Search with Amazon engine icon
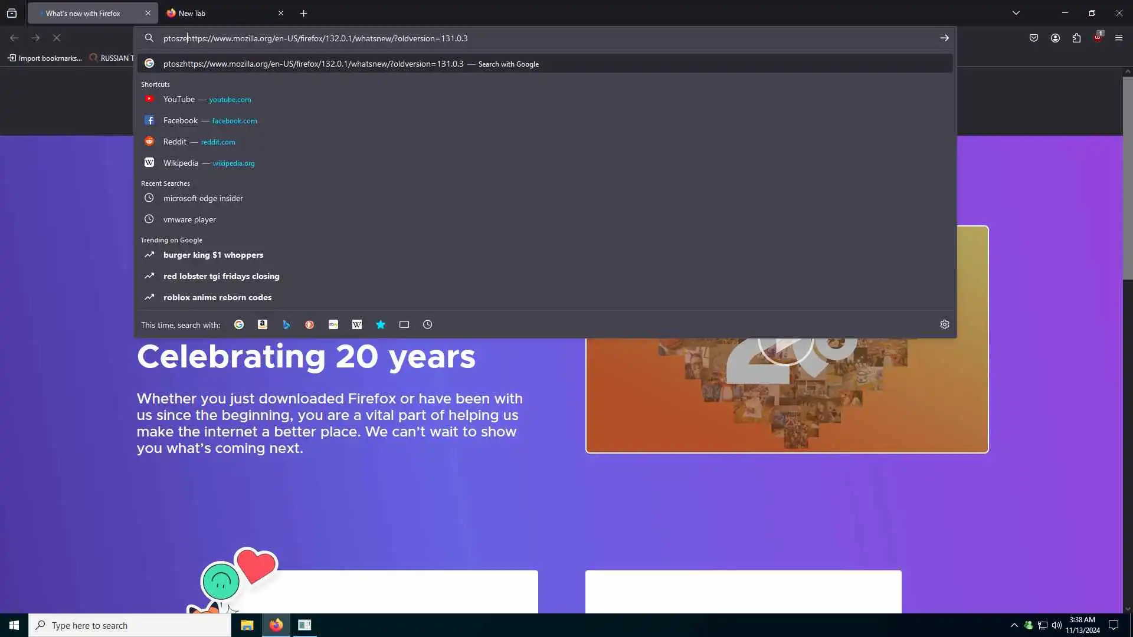Screen dimensions: 1133x637 tap(263, 324)
